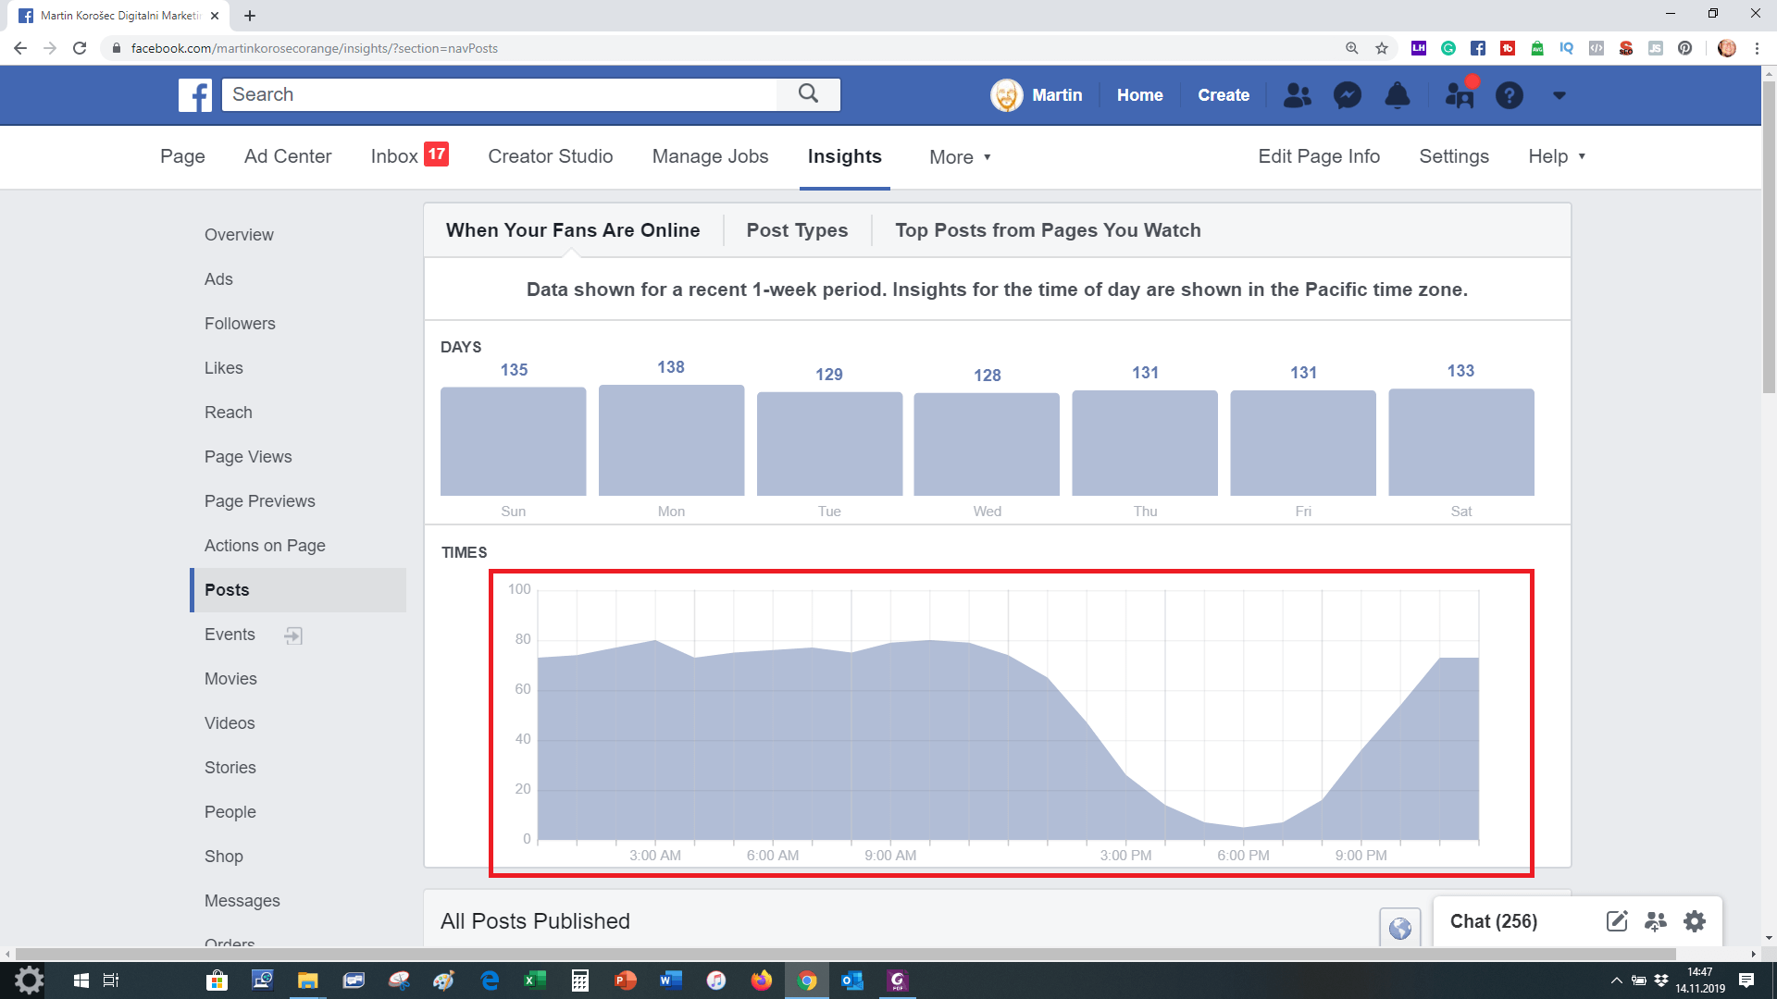
Task: Click the Create button in header
Action: point(1223,95)
